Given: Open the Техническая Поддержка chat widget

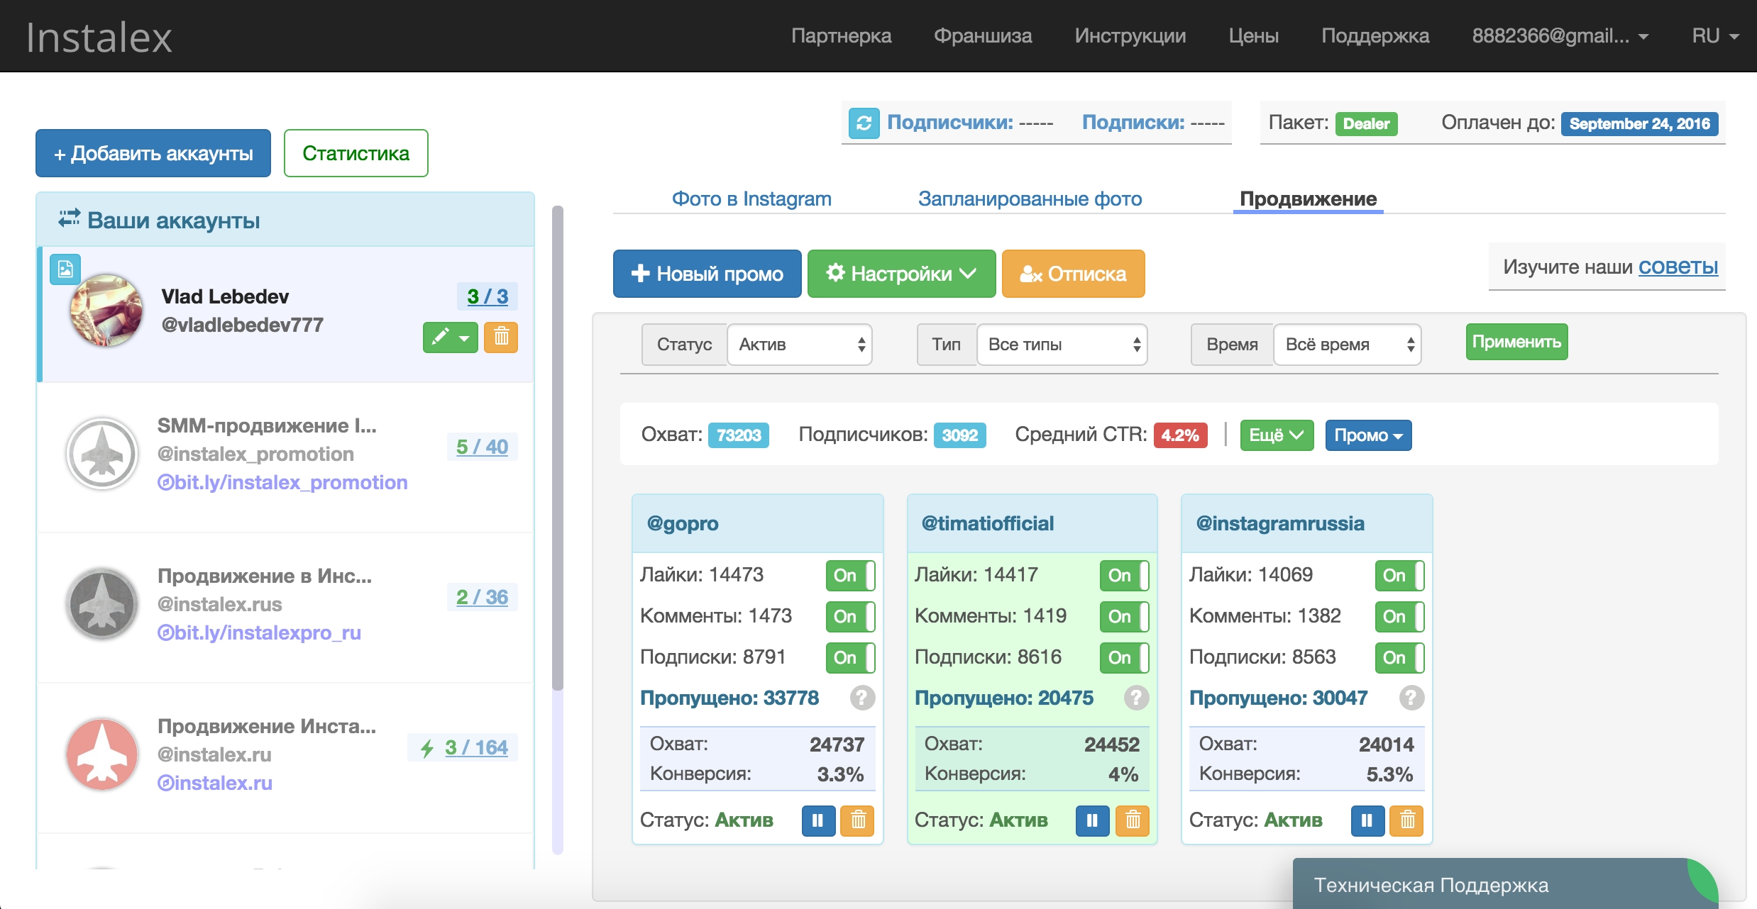Looking at the screenshot, I should 1505,883.
